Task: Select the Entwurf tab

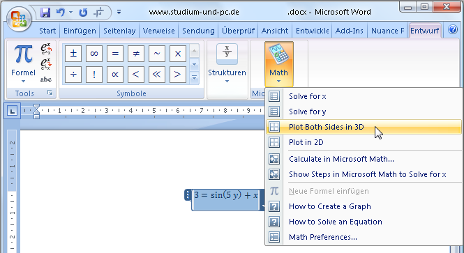Action: [425, 31]
